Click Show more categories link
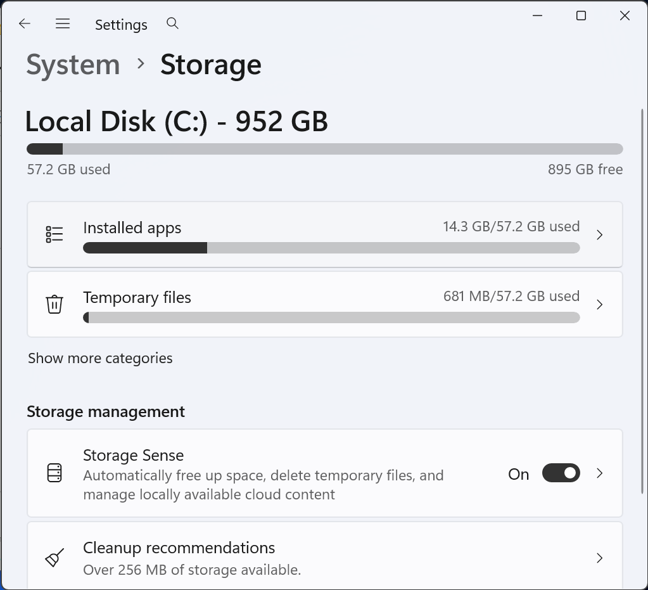Viewport: 648px width, 590px height. point(100,358)
